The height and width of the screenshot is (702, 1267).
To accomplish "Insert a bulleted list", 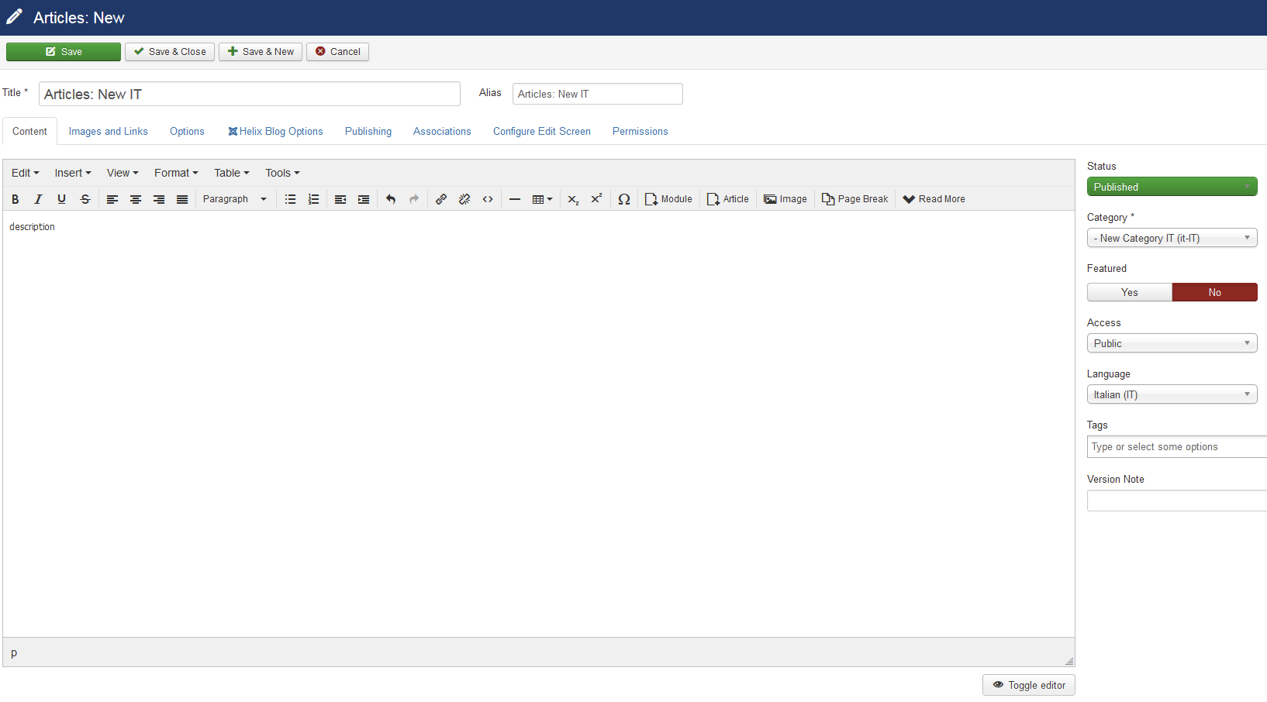I will point(290,199).
